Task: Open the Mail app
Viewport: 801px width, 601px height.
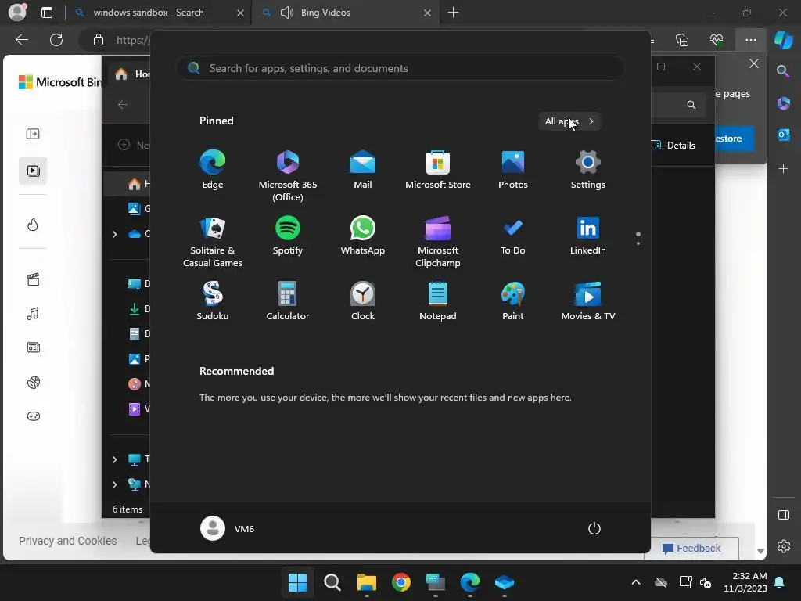Action: [x=363, y=170]
